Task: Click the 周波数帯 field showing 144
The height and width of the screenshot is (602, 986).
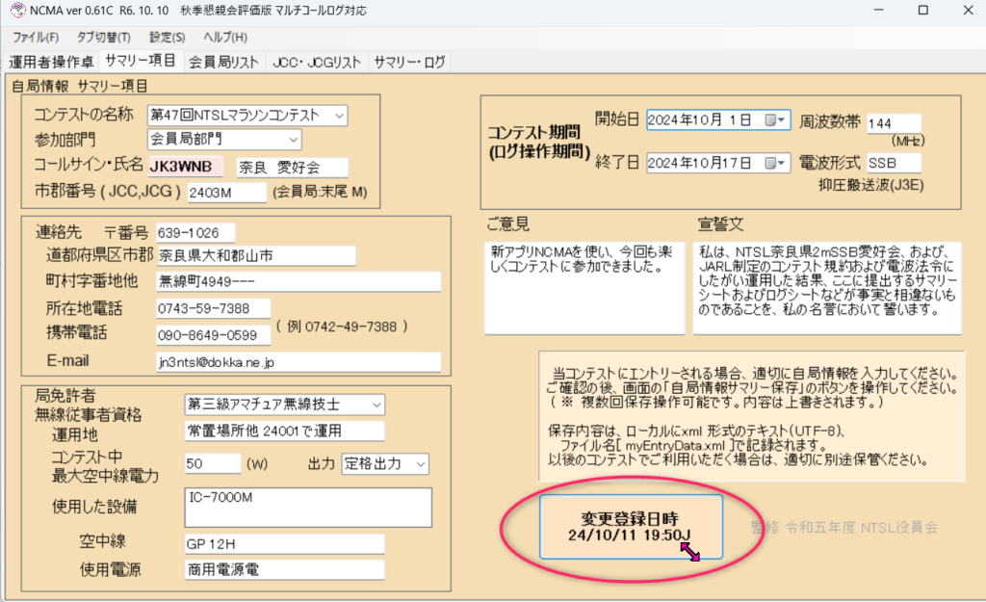Action: click(x=893, y=124)
